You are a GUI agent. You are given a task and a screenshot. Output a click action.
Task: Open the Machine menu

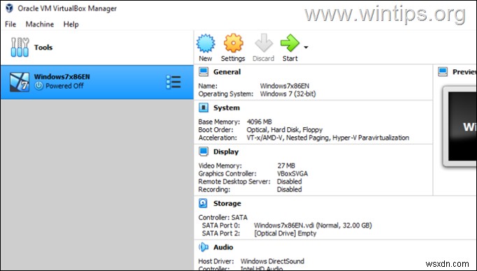pos(40,24)
